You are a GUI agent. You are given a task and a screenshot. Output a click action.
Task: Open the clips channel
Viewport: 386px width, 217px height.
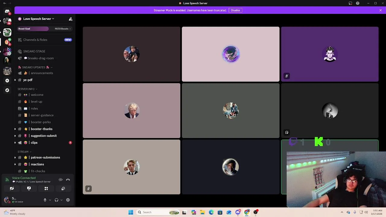45,143
